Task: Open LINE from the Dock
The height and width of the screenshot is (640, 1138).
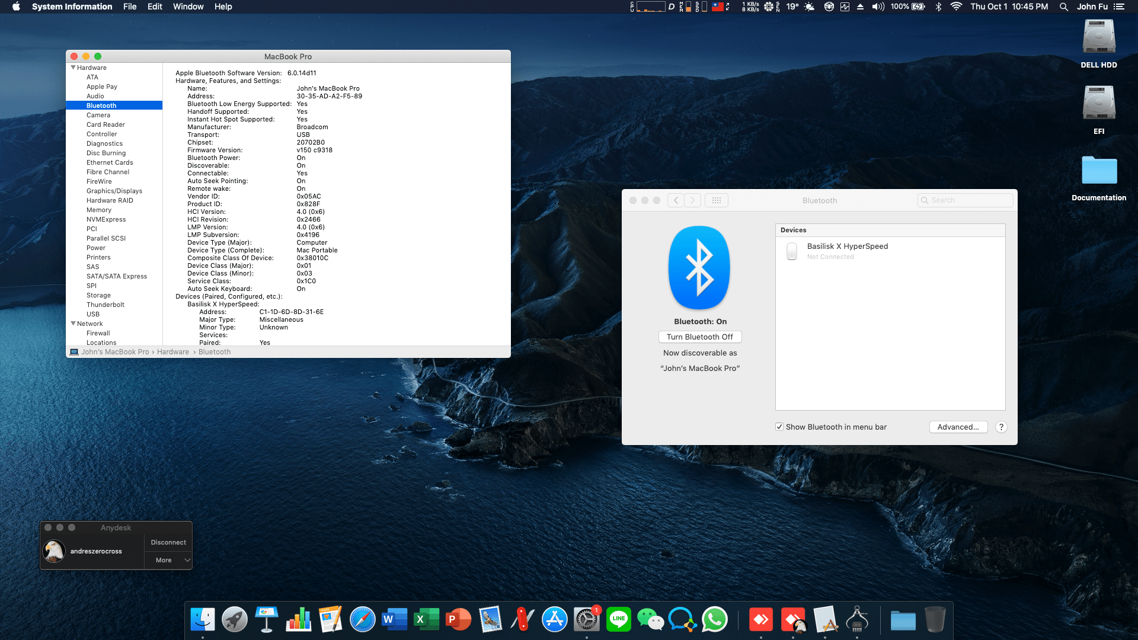Action: point(618,619)
